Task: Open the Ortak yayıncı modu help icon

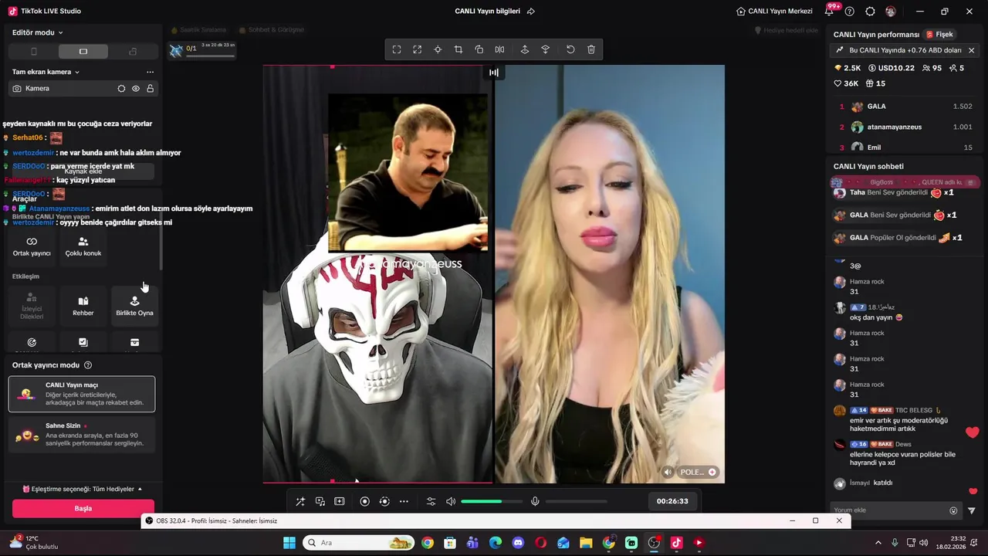Action: pos(88,365)
